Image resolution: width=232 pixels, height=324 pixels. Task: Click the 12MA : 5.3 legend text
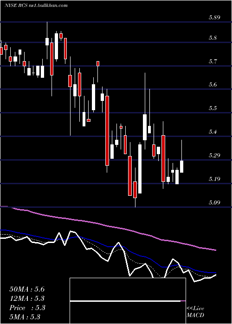click(27, 299)
